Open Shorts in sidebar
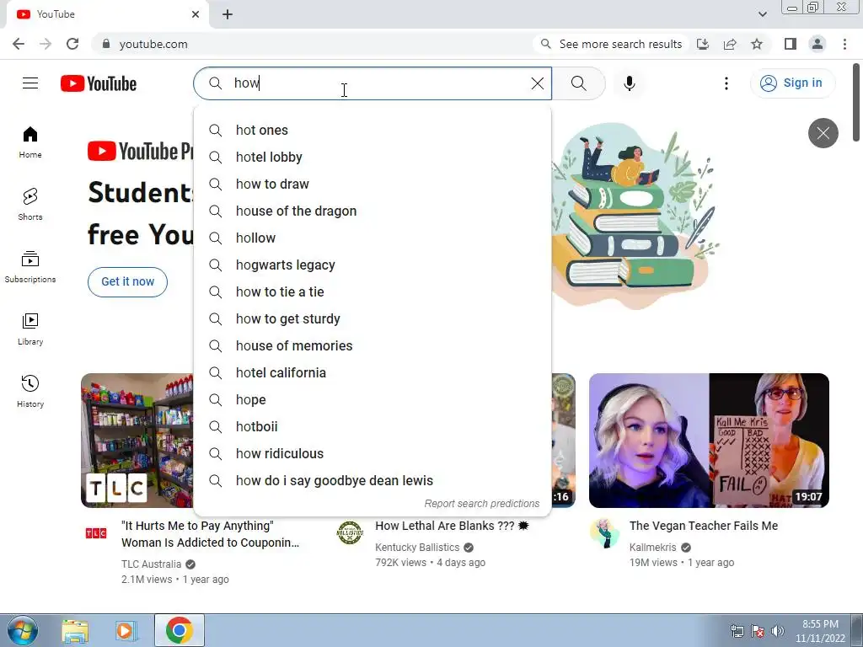 coord(30,205)
